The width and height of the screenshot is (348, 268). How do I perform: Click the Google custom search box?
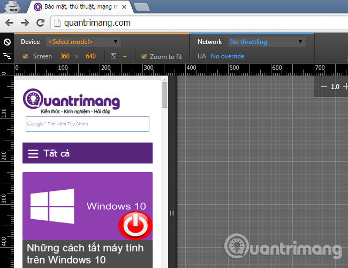87,124
